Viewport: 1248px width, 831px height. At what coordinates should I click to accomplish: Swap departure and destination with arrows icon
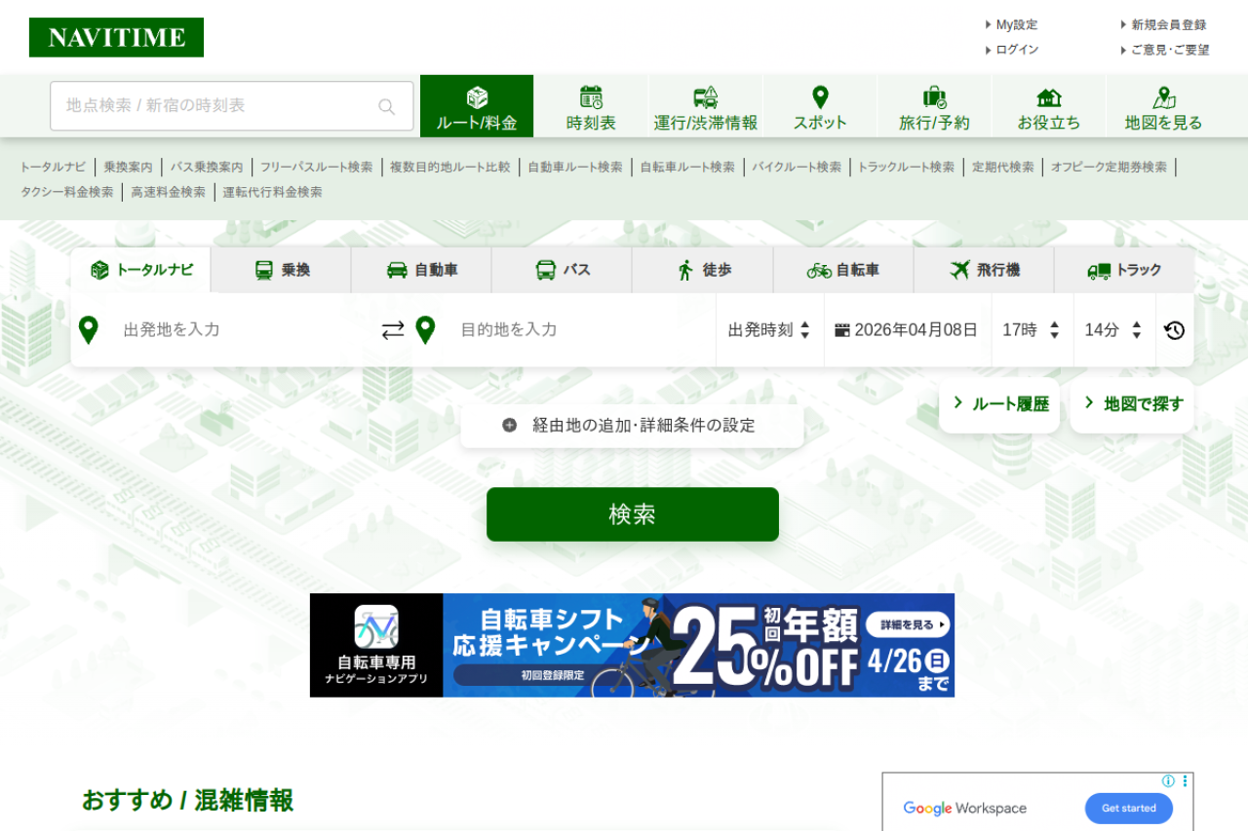[x=393, y=330]
